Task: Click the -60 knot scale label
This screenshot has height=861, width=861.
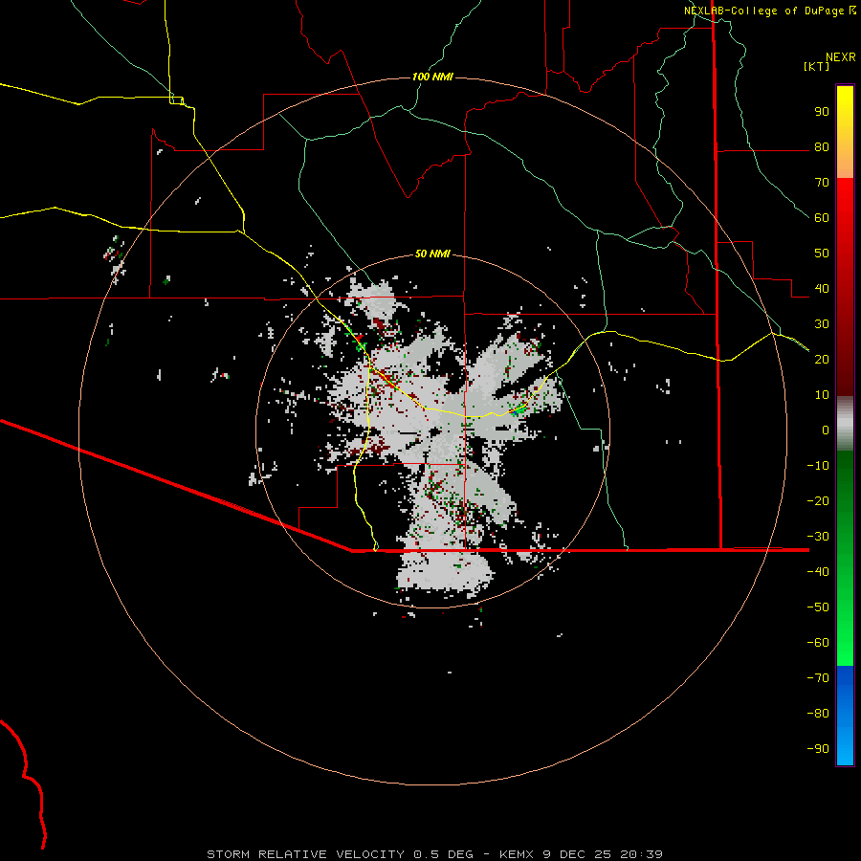Action: point(818,643)
